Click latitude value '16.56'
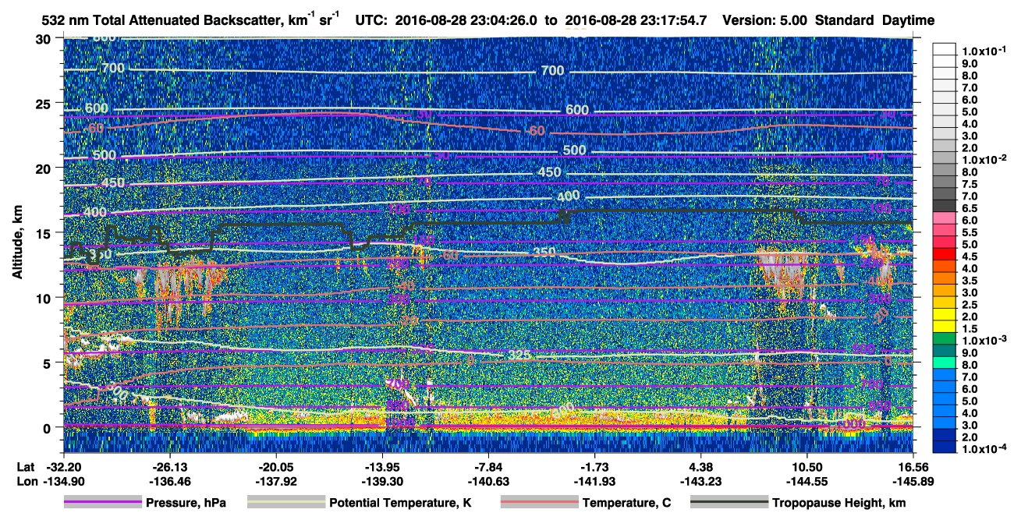Viewport: 1014px width, 520px height. pos(913,466)
